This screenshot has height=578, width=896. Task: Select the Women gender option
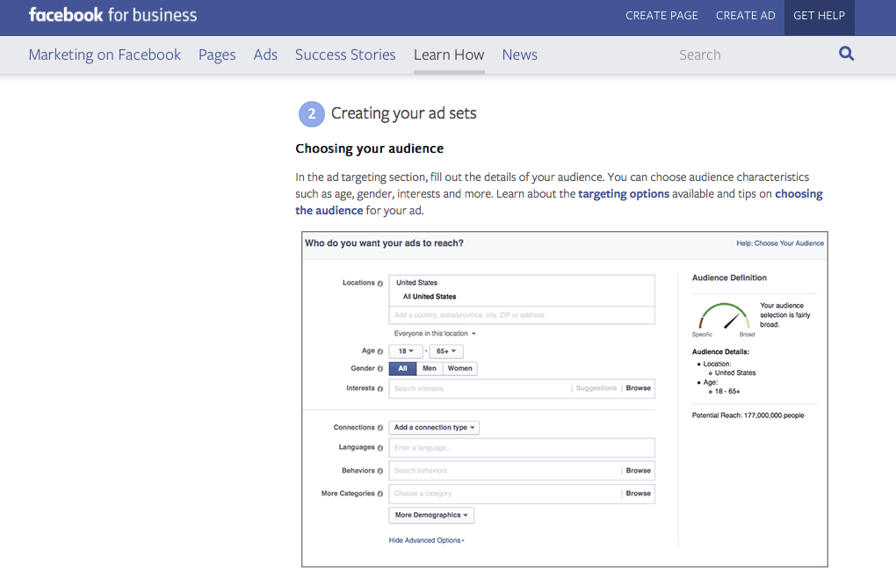coord(459,369)
